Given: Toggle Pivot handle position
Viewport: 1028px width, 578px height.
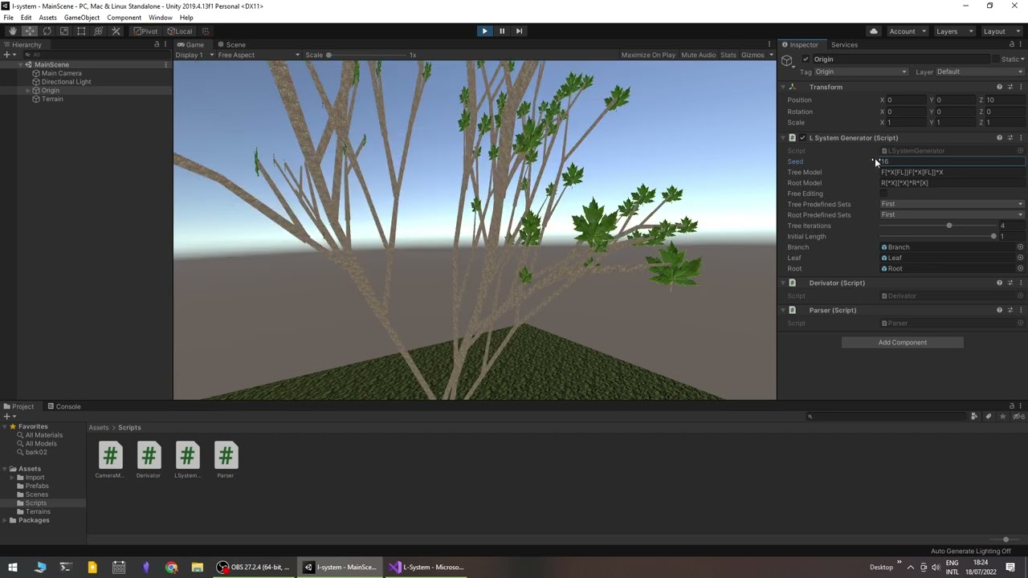Looking at the screenshot, I should 145,31.
